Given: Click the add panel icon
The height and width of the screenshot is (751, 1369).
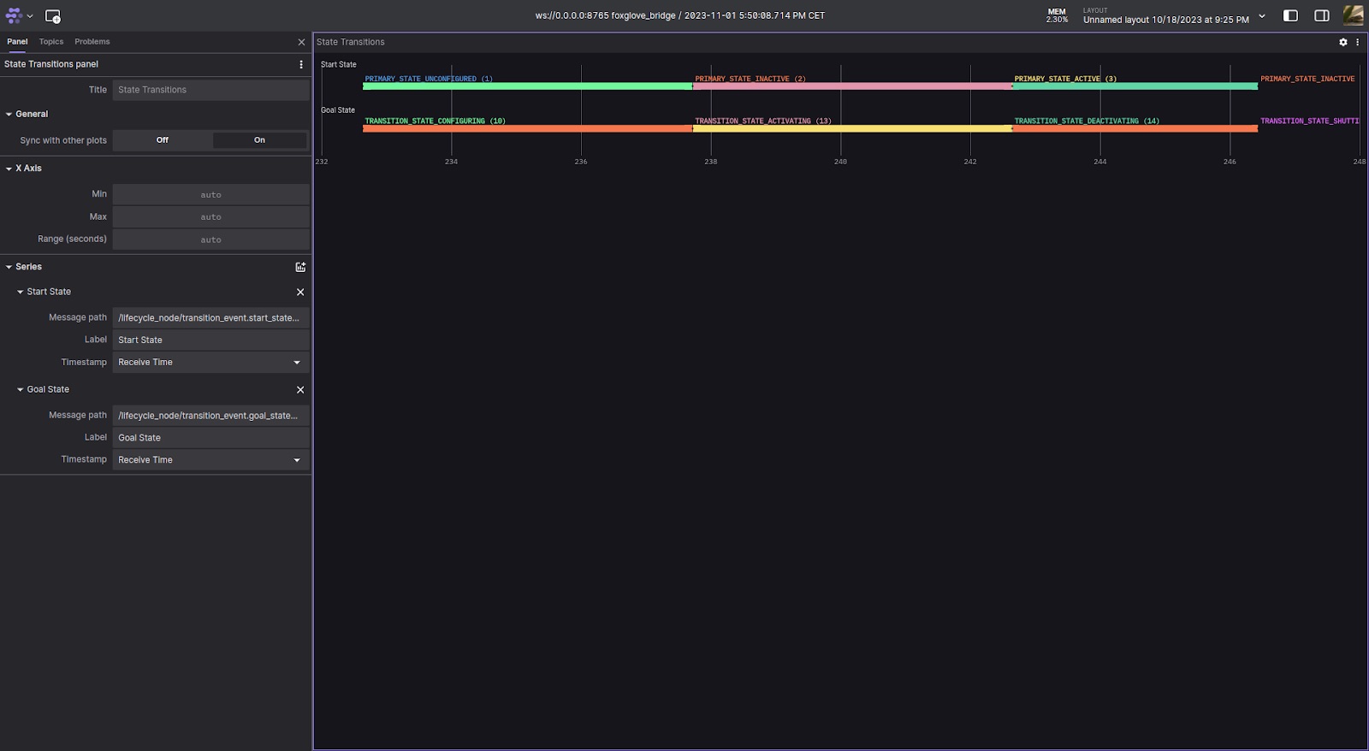Looking at the screenshot, I should [52, 16].
